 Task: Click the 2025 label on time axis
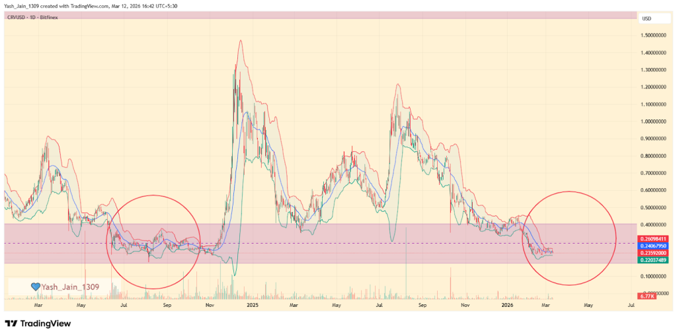tap(252, 306)
